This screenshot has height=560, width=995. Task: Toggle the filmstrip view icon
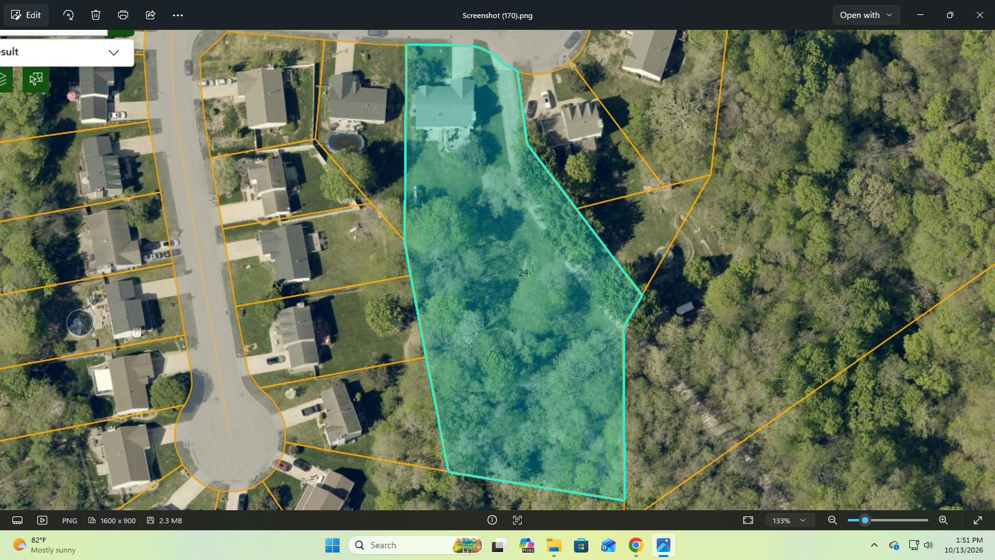pos(17,520)
